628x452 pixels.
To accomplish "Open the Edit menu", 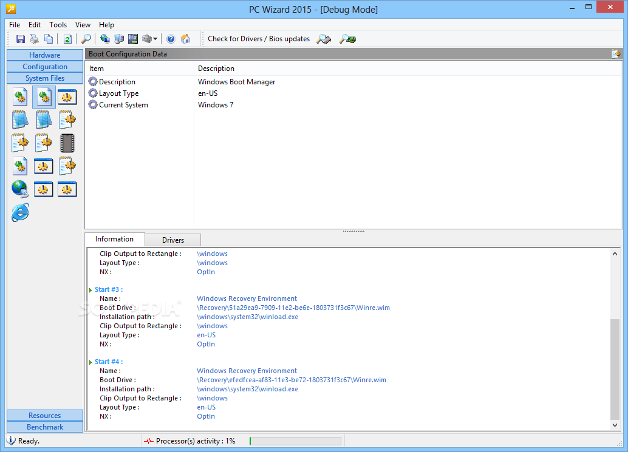I will point(35,25).
